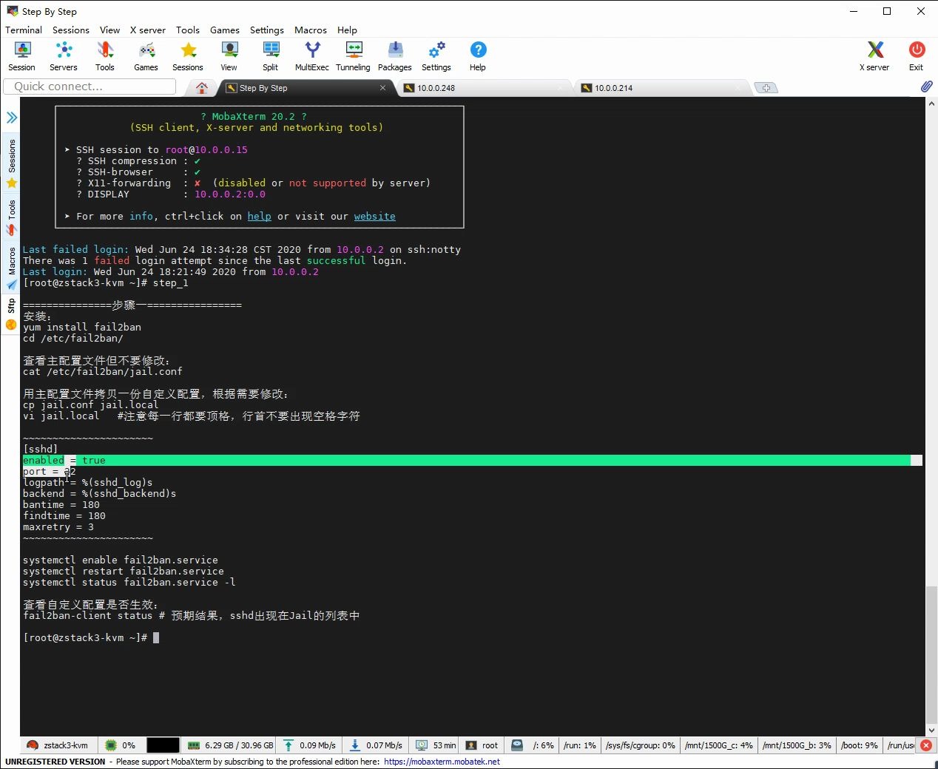This screenshot has width=938, height=769.
Task: Open the Session toolbar button
Action: click(22, 56)
